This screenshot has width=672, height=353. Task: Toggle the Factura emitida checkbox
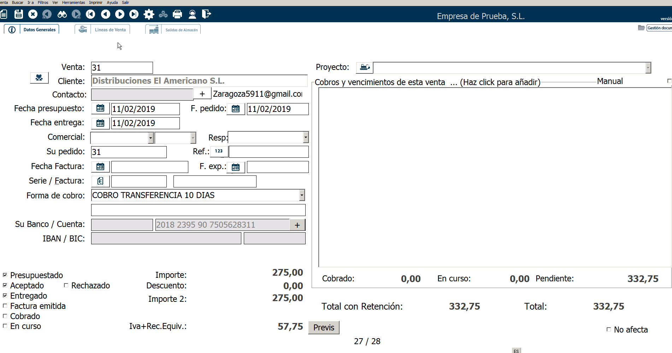click(x=5, y=306)
